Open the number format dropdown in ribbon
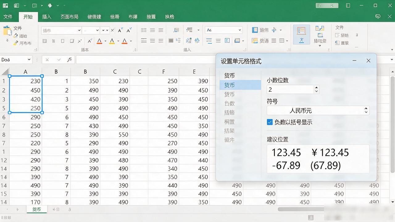This screenshot has height=222, width=395. 239,30
